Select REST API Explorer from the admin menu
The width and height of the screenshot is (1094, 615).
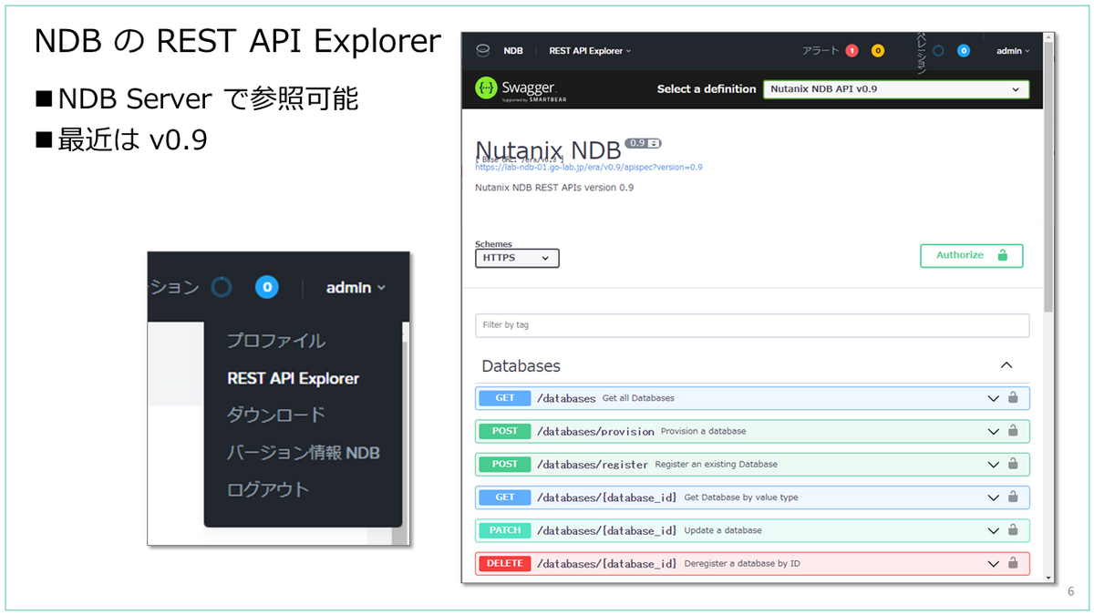coord(294,378)
